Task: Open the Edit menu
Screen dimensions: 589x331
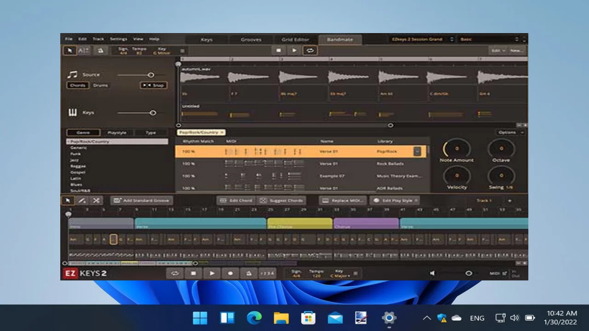Action: [82, 39]
